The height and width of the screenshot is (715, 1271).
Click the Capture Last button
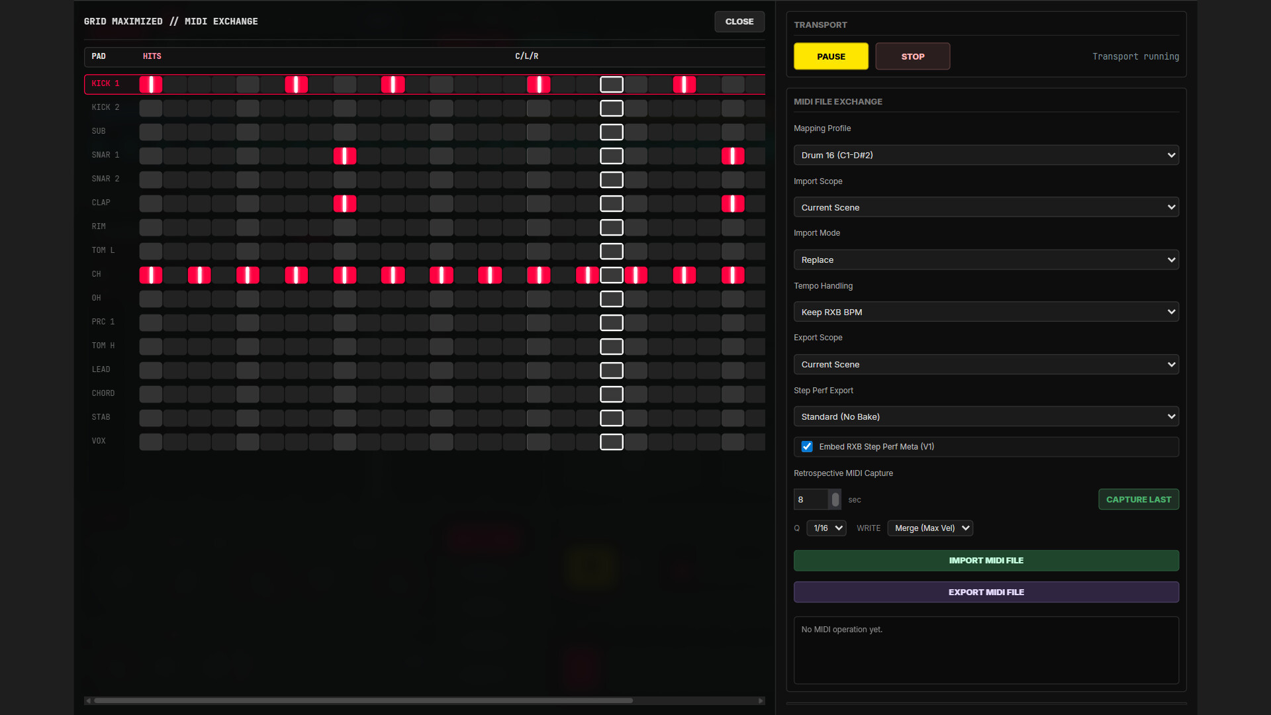[x=1138, y=499]
